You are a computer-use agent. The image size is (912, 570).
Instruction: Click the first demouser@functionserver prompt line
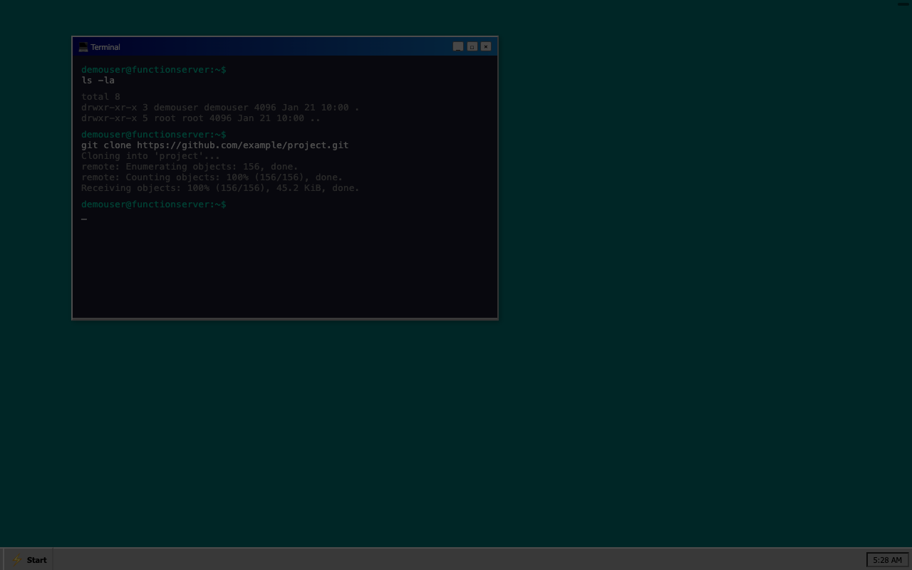(x=153, y=69)
